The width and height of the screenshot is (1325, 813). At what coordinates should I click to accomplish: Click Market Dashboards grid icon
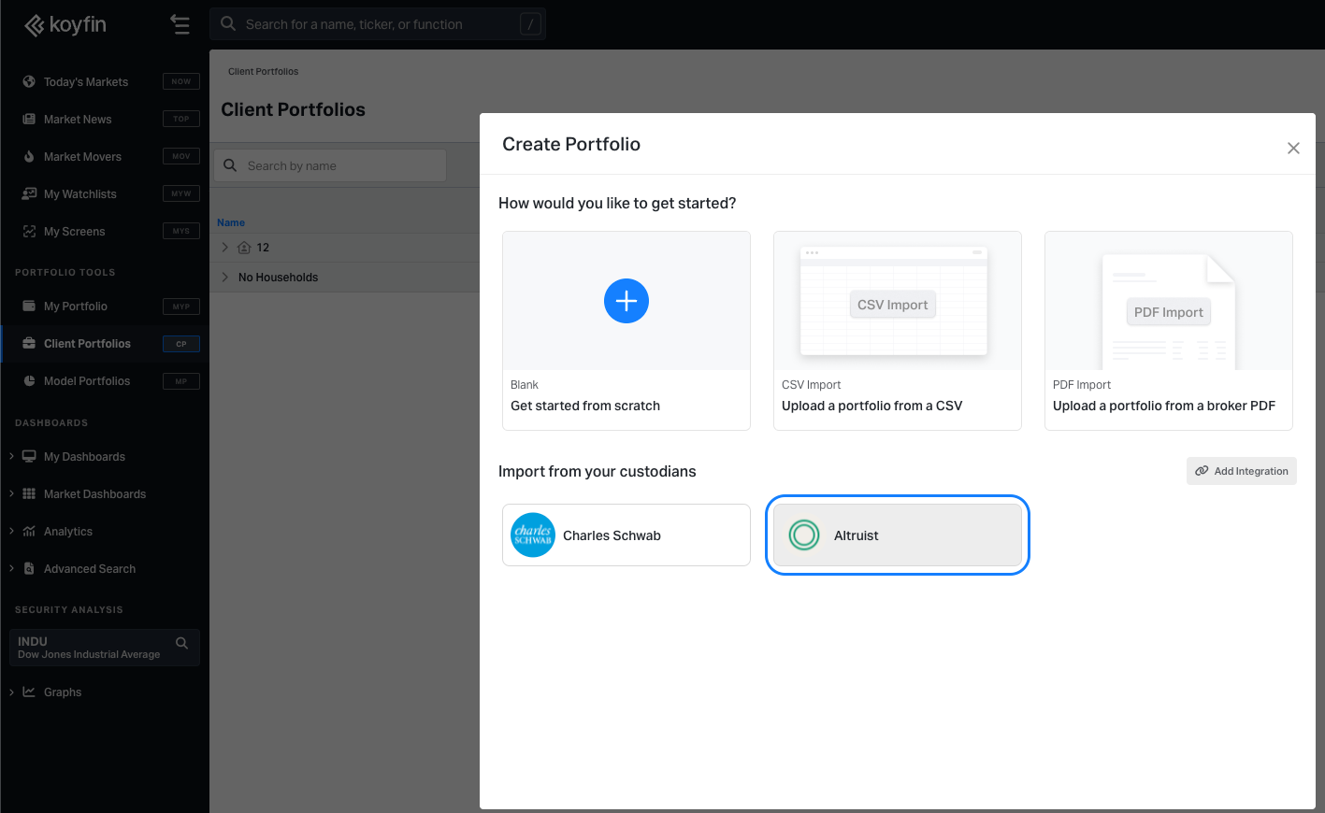pos(29,493)
